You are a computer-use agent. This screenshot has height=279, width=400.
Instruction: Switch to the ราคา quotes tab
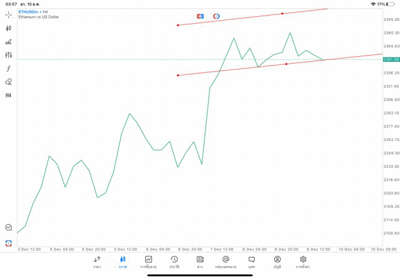click(x=97, y=262)
